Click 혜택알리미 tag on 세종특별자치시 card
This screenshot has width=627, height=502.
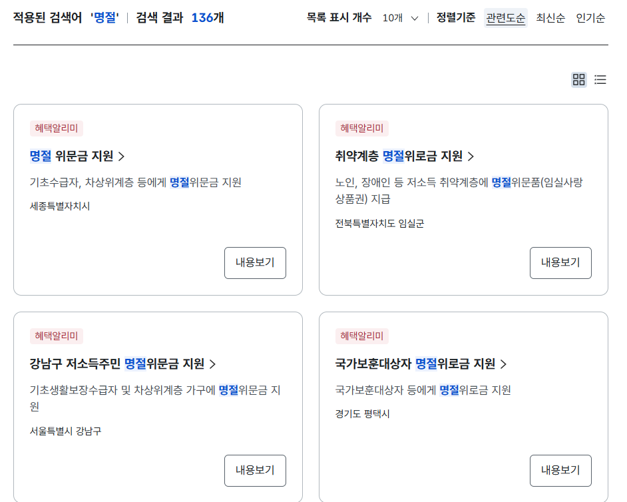pyautogui.click(x=57, y=128)
